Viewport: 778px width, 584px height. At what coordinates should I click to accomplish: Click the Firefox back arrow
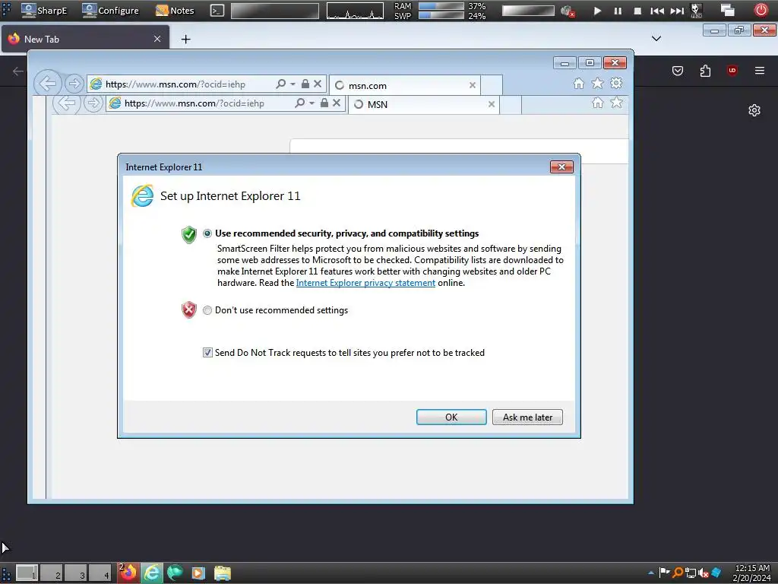18,71
